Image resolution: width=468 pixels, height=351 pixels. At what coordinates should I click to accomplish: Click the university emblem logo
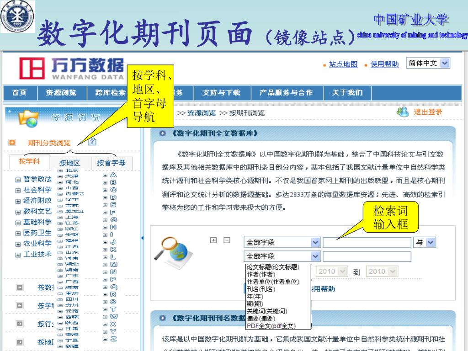pyautogui.click(x=17, y=16)
